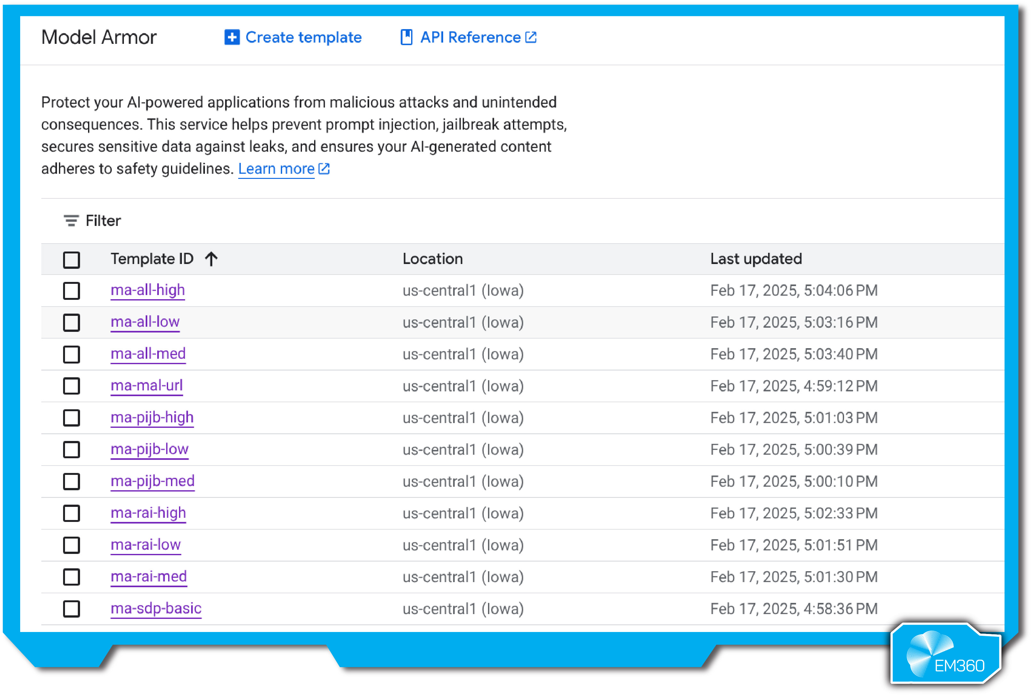
Task: Check the checkbox beside ma-all-high
Action: click(x=71, y=291)
